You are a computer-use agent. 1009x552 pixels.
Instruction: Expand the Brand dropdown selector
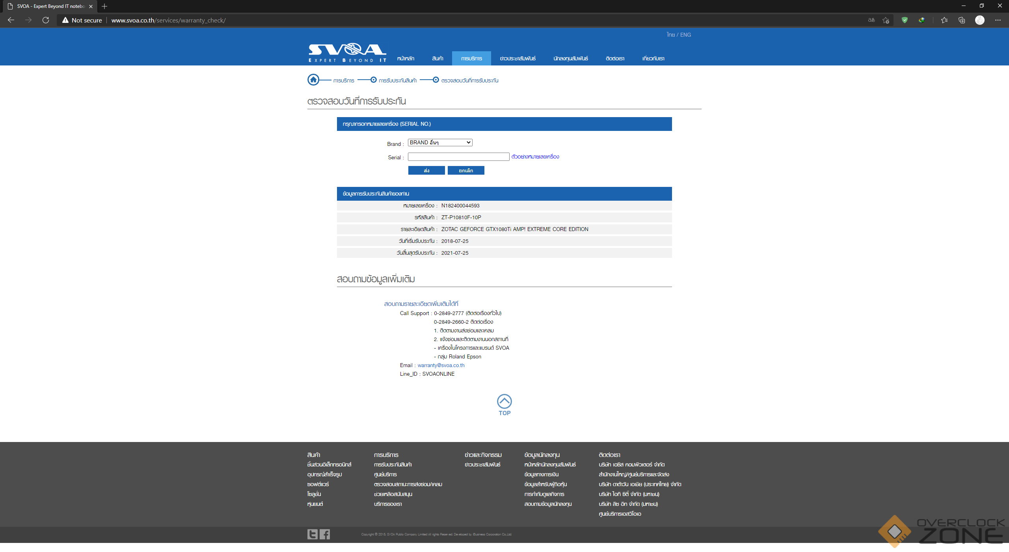(x=440, y=142)
